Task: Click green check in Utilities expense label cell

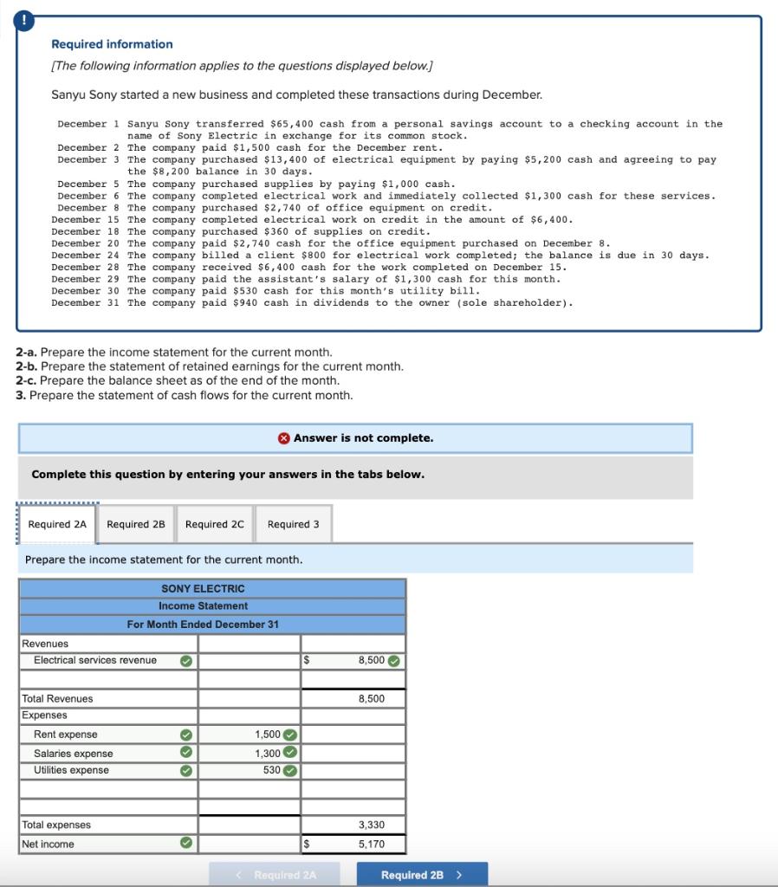Action: 186,770
